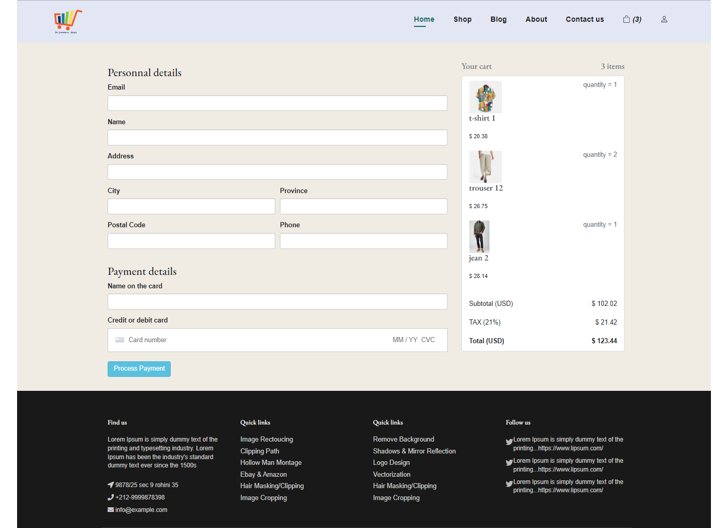Switch to the Blog section
The width and height of the screenshot is (713, 528).
(498, 19)
